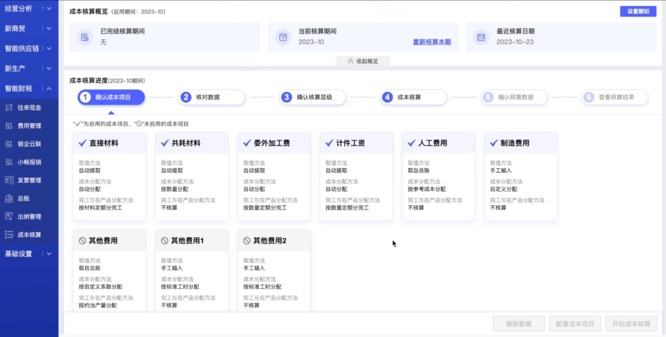Screen dimensions: 666x337
Task: Expand the 新商贸 menu chevron
Action: point(49,28)
